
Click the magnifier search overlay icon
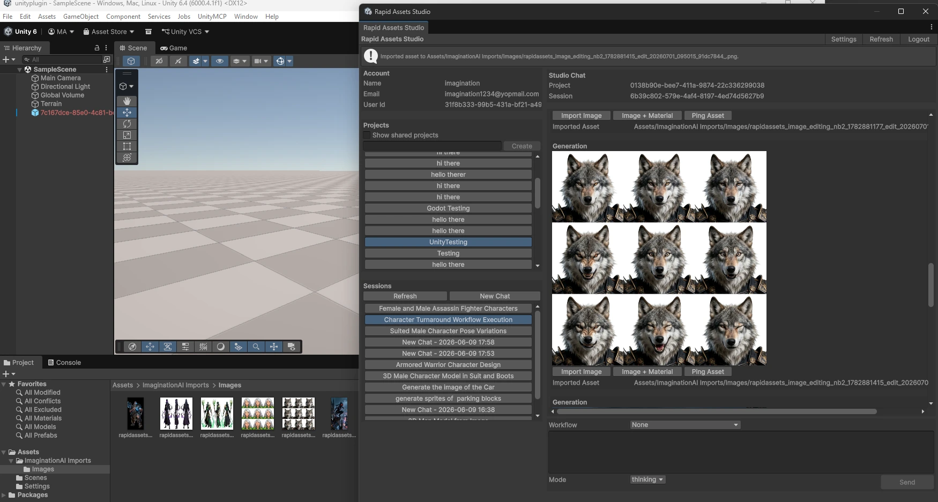256,347
